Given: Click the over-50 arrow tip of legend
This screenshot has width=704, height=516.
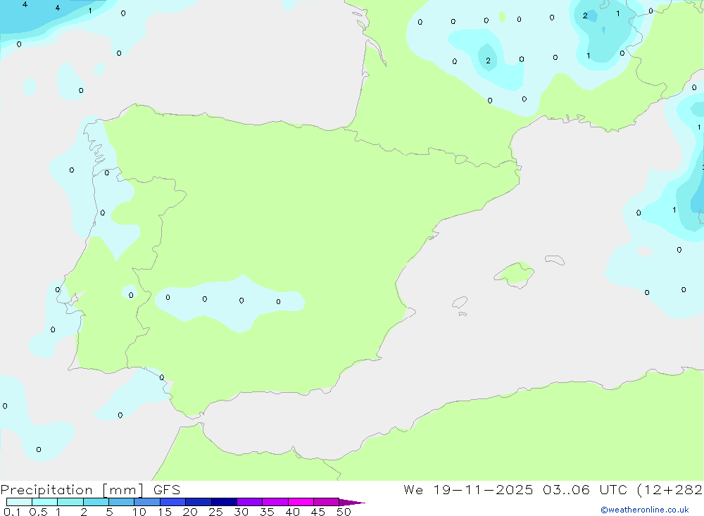Looking at the screenshot, I should click(352, 502).
